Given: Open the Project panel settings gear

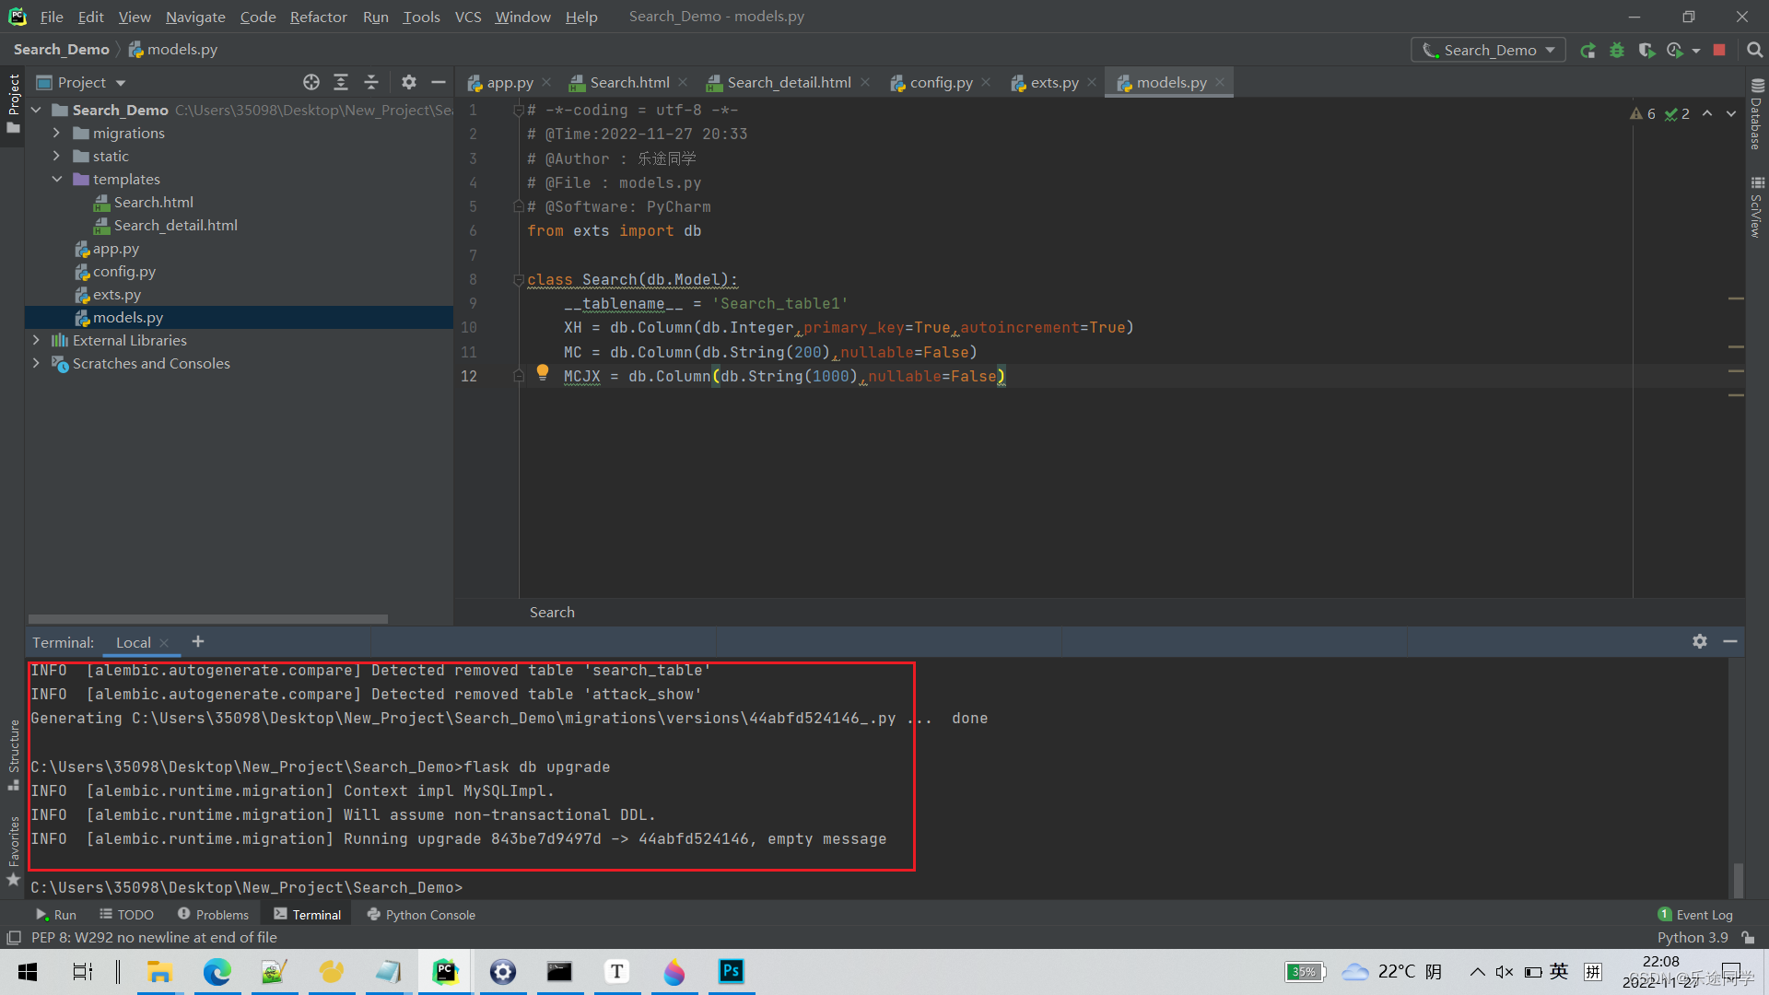Looking at the screenshot, I should (x=409, y=82).
